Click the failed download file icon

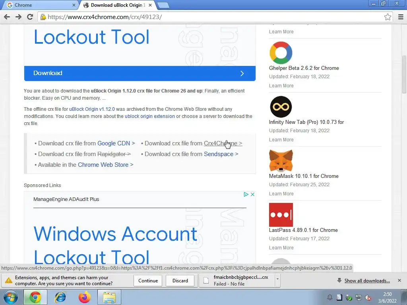[x=206, y=280]
